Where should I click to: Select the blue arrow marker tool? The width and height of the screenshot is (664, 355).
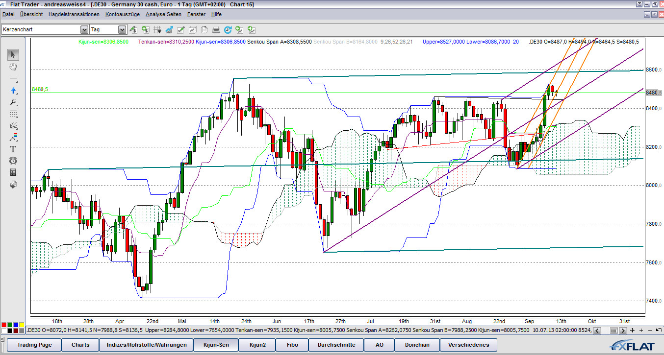(13, 90)
